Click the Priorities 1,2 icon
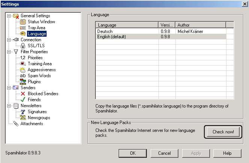This screenshot has width=249, height=163. (x=23, y=58)
